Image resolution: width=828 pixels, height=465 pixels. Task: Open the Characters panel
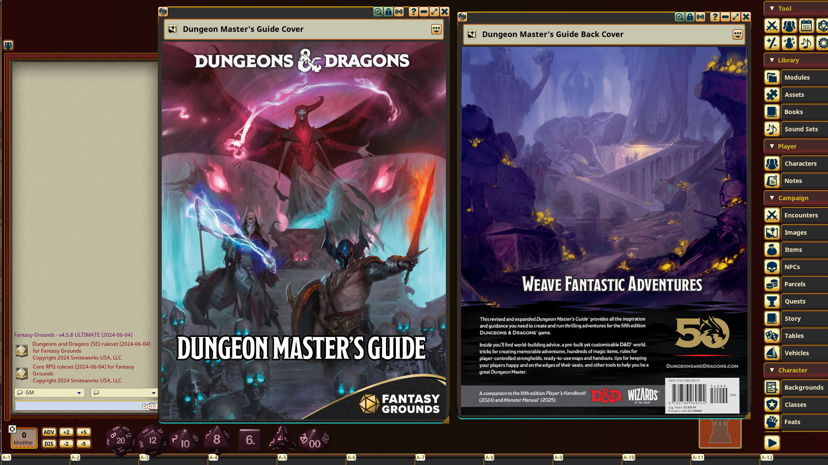800,163
